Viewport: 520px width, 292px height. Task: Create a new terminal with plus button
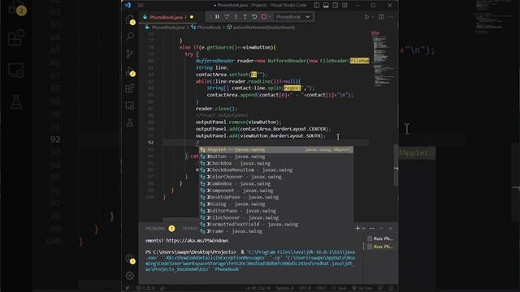coord(357,229)
